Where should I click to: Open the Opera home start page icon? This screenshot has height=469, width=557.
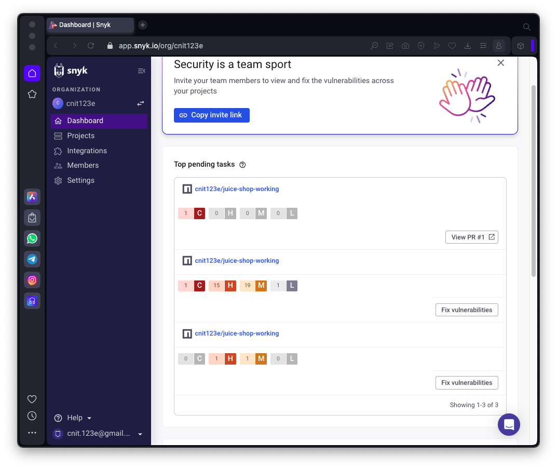tap(32, 73)
